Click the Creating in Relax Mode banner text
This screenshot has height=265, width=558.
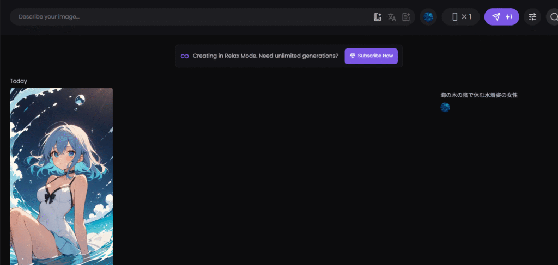click(x=265, y=56)
